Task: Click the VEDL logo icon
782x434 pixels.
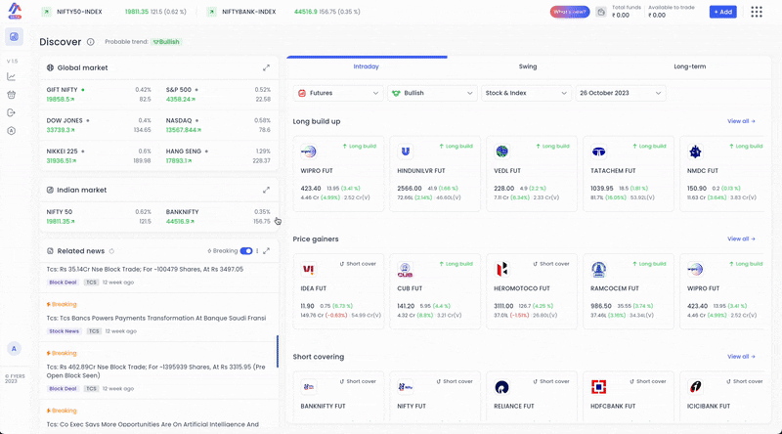Action: 502,152
